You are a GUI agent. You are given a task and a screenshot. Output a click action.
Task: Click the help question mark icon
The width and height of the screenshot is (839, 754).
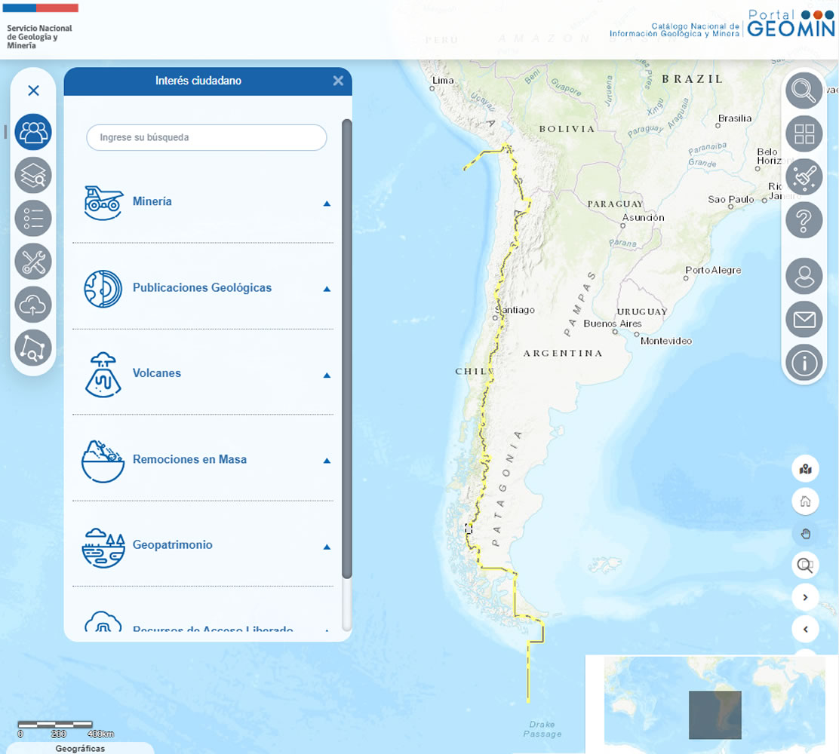click(804, 221)
